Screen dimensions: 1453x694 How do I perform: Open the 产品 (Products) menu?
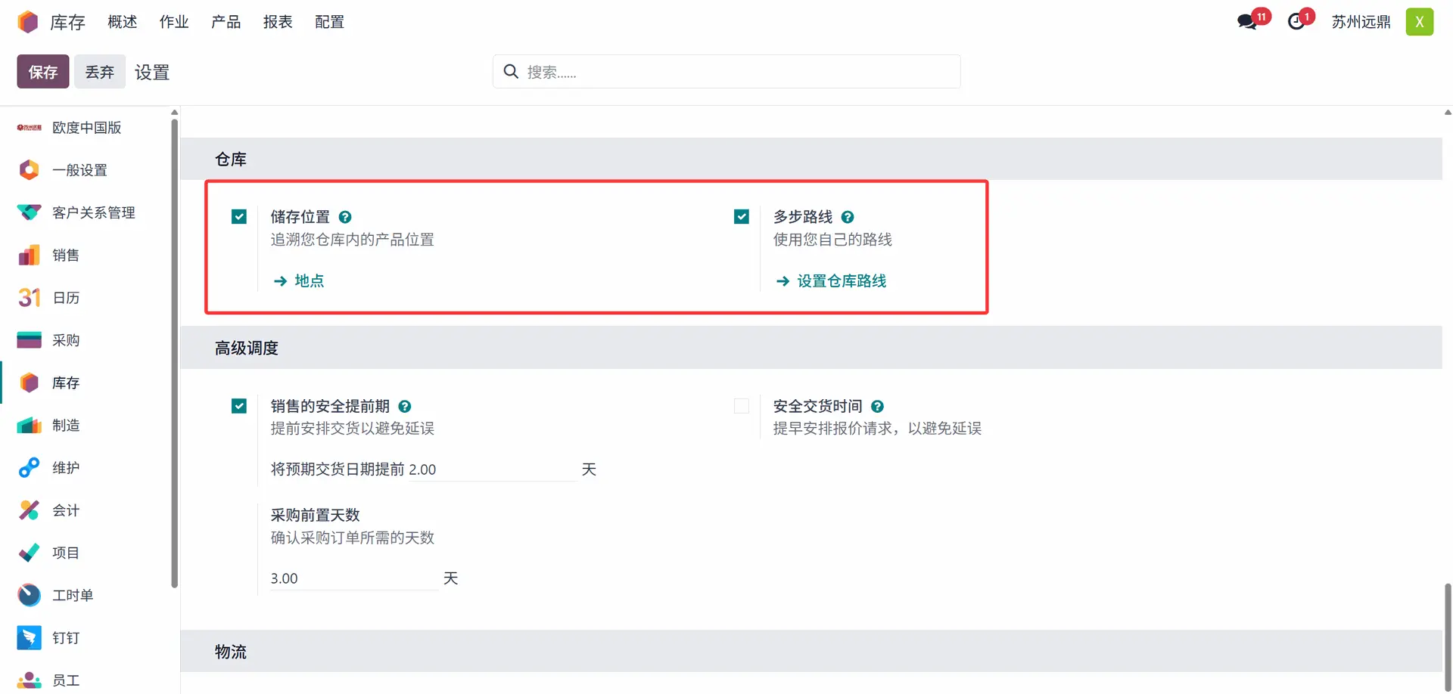[226, 22]
